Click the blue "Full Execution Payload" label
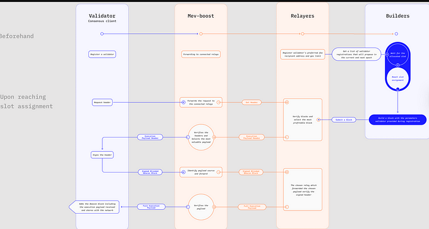 pos(151,207)
